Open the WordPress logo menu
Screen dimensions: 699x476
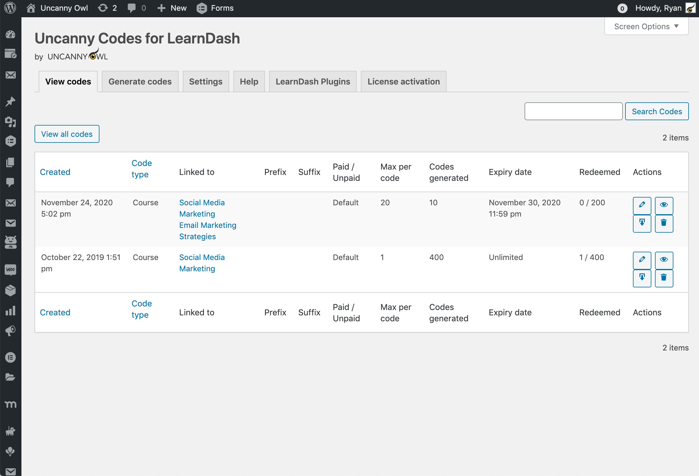tap(10, 8)
